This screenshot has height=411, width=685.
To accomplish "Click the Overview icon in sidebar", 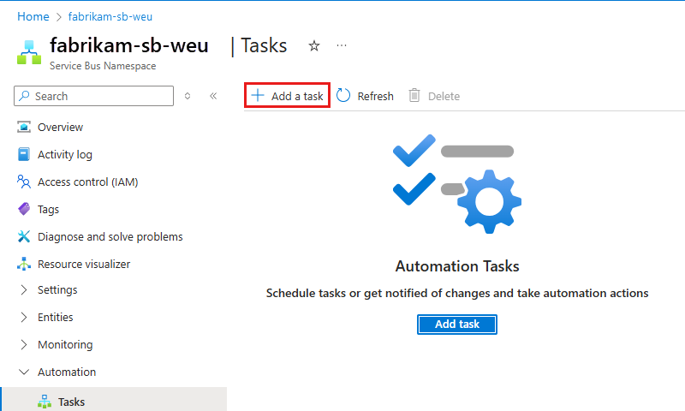I will (x=24, y=128).
